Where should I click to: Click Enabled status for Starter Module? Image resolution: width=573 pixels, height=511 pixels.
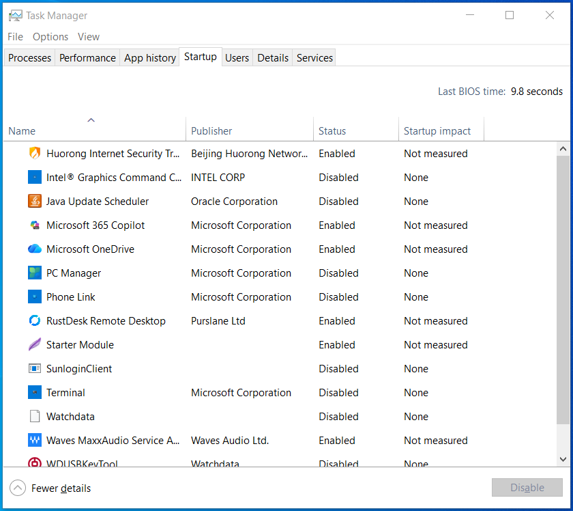tap(336, 344)
